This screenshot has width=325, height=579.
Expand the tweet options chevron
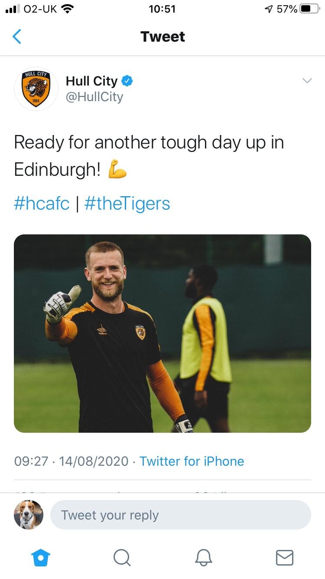tap(307, 81)
